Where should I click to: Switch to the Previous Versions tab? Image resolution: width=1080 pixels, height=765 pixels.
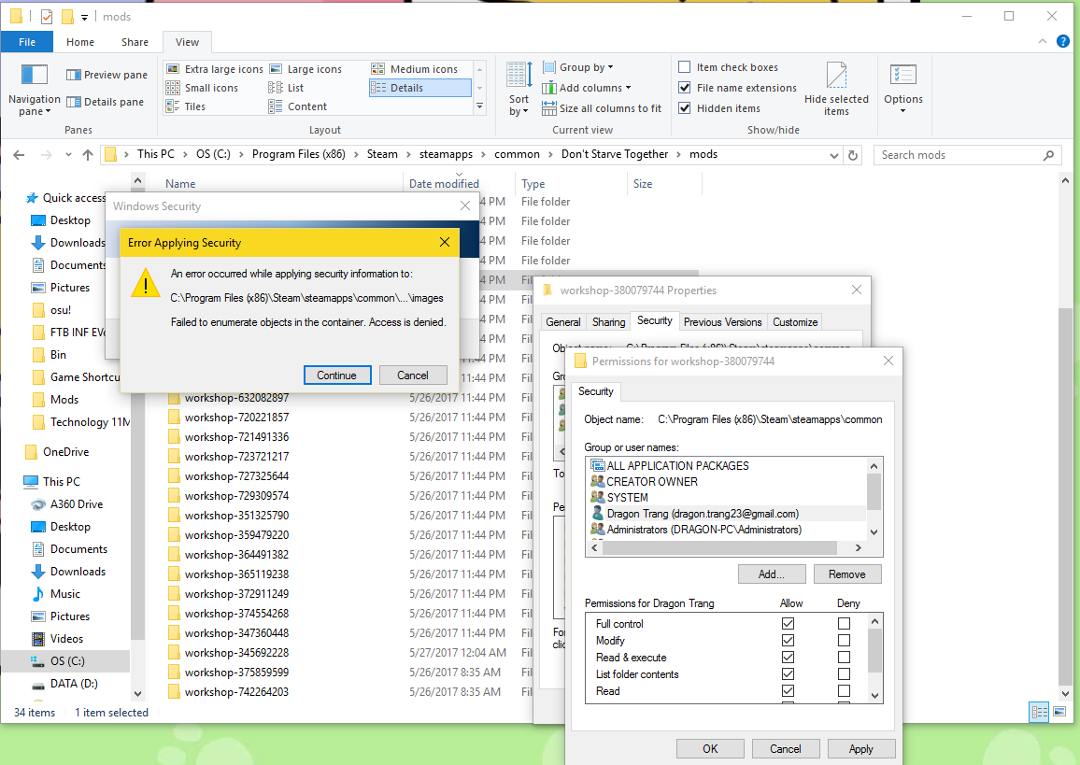722,322
